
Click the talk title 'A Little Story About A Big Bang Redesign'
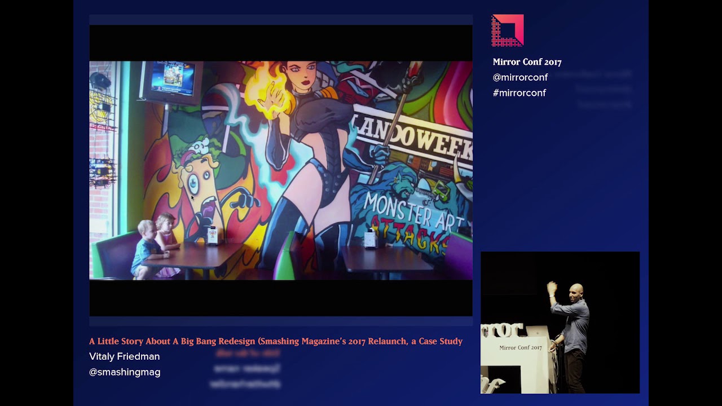(x=276, y=341)
